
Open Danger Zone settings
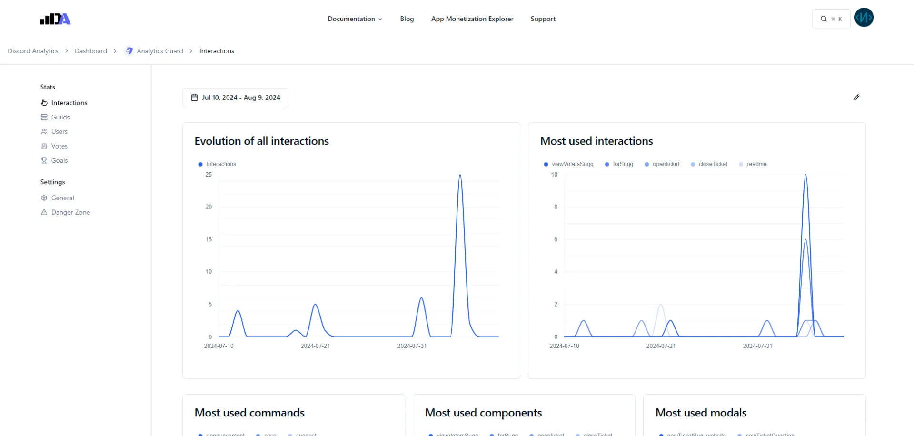70,212
